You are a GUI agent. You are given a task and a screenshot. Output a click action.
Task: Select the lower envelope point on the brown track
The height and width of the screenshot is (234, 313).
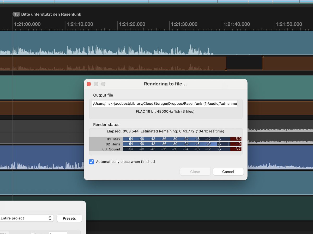point(226,70)
